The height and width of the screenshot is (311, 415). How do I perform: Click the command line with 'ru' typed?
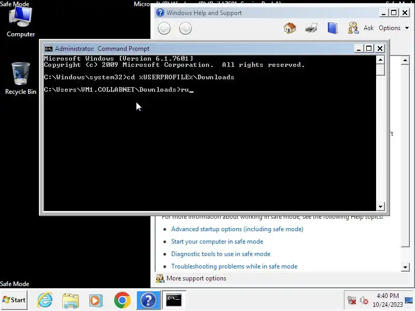click(x=119, y=90)
